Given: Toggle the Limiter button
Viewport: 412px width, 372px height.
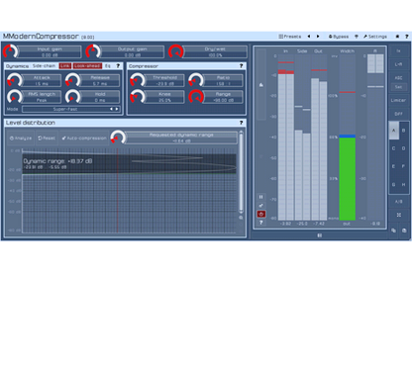Looking at the screenshot, I should [x=398, y=100].
